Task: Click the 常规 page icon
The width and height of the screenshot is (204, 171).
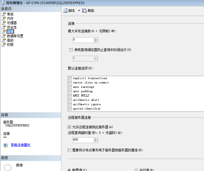Action: point(4,14)
